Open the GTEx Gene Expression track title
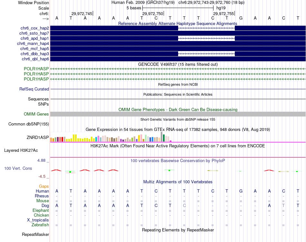 pyautogui.click(x=178, y=130)
